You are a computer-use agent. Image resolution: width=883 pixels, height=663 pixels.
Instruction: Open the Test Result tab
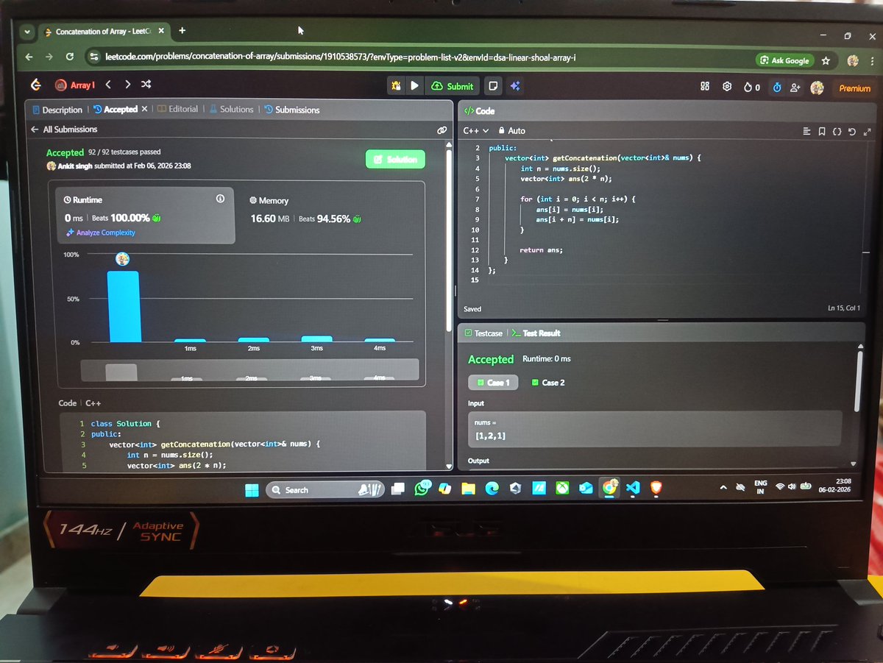(536, 333)
